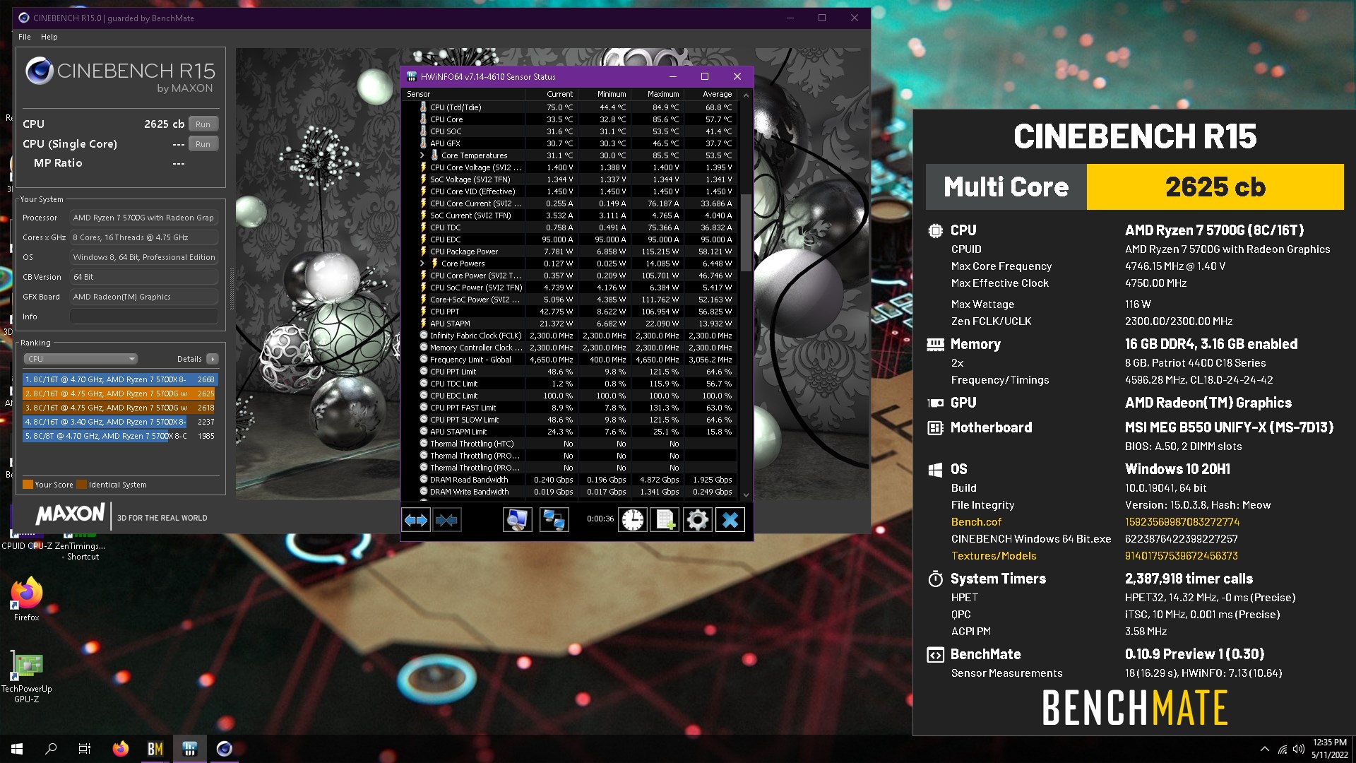This screenshot has width=1356, height=763.
Task: Click the Textures/Models yellow label
Action: point(994,556)
